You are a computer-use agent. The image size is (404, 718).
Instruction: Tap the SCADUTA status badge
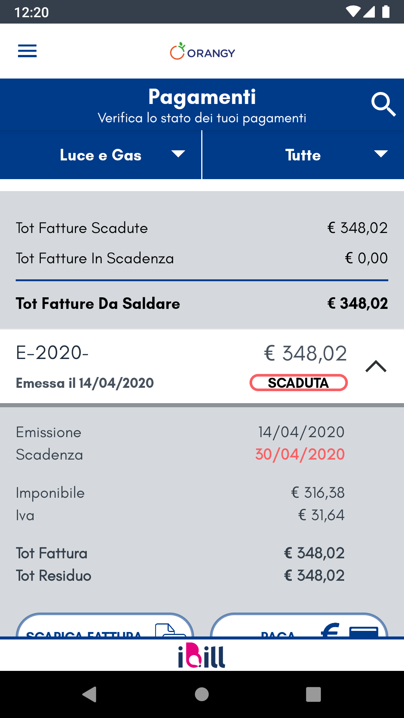tap(299, 383)
